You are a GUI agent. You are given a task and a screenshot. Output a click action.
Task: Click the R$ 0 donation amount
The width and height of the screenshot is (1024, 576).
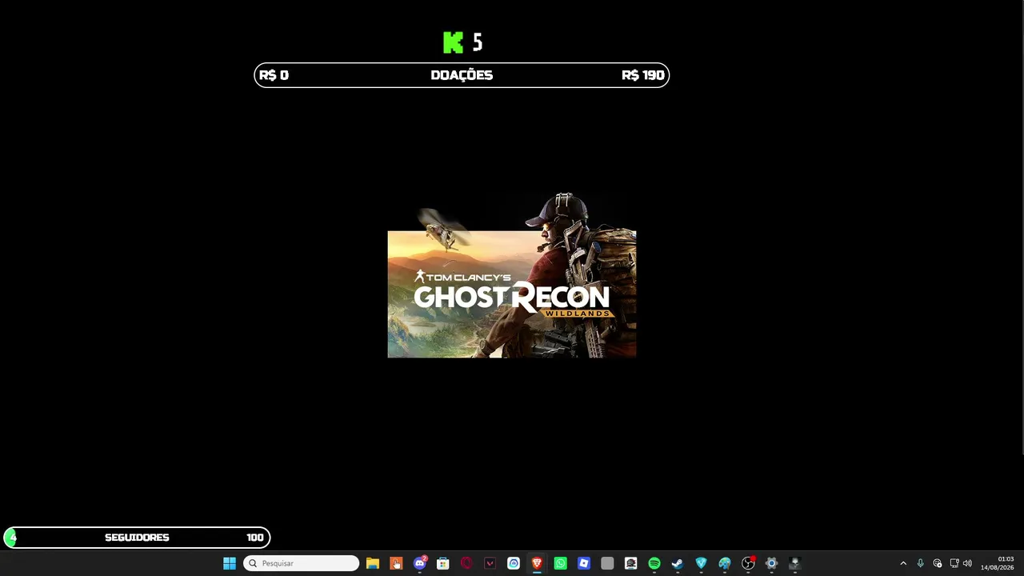pyautogui.click(x=274, y=75)
